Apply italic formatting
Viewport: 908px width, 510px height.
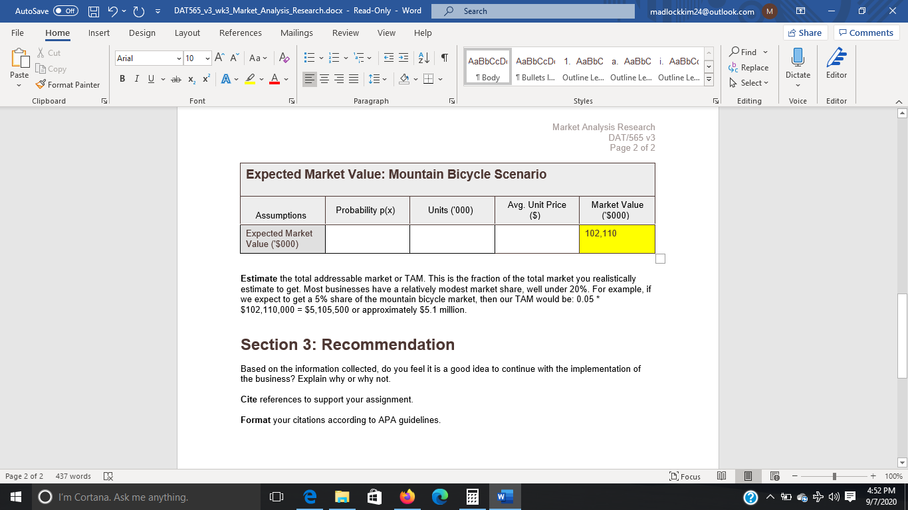pyautogui.click(x=136, y=78)
